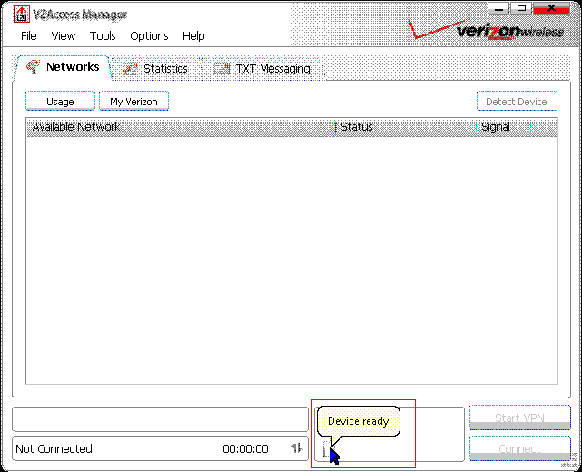Click the Start VPN button
Screen dimensions: 582x472
[x=520, y=418]
